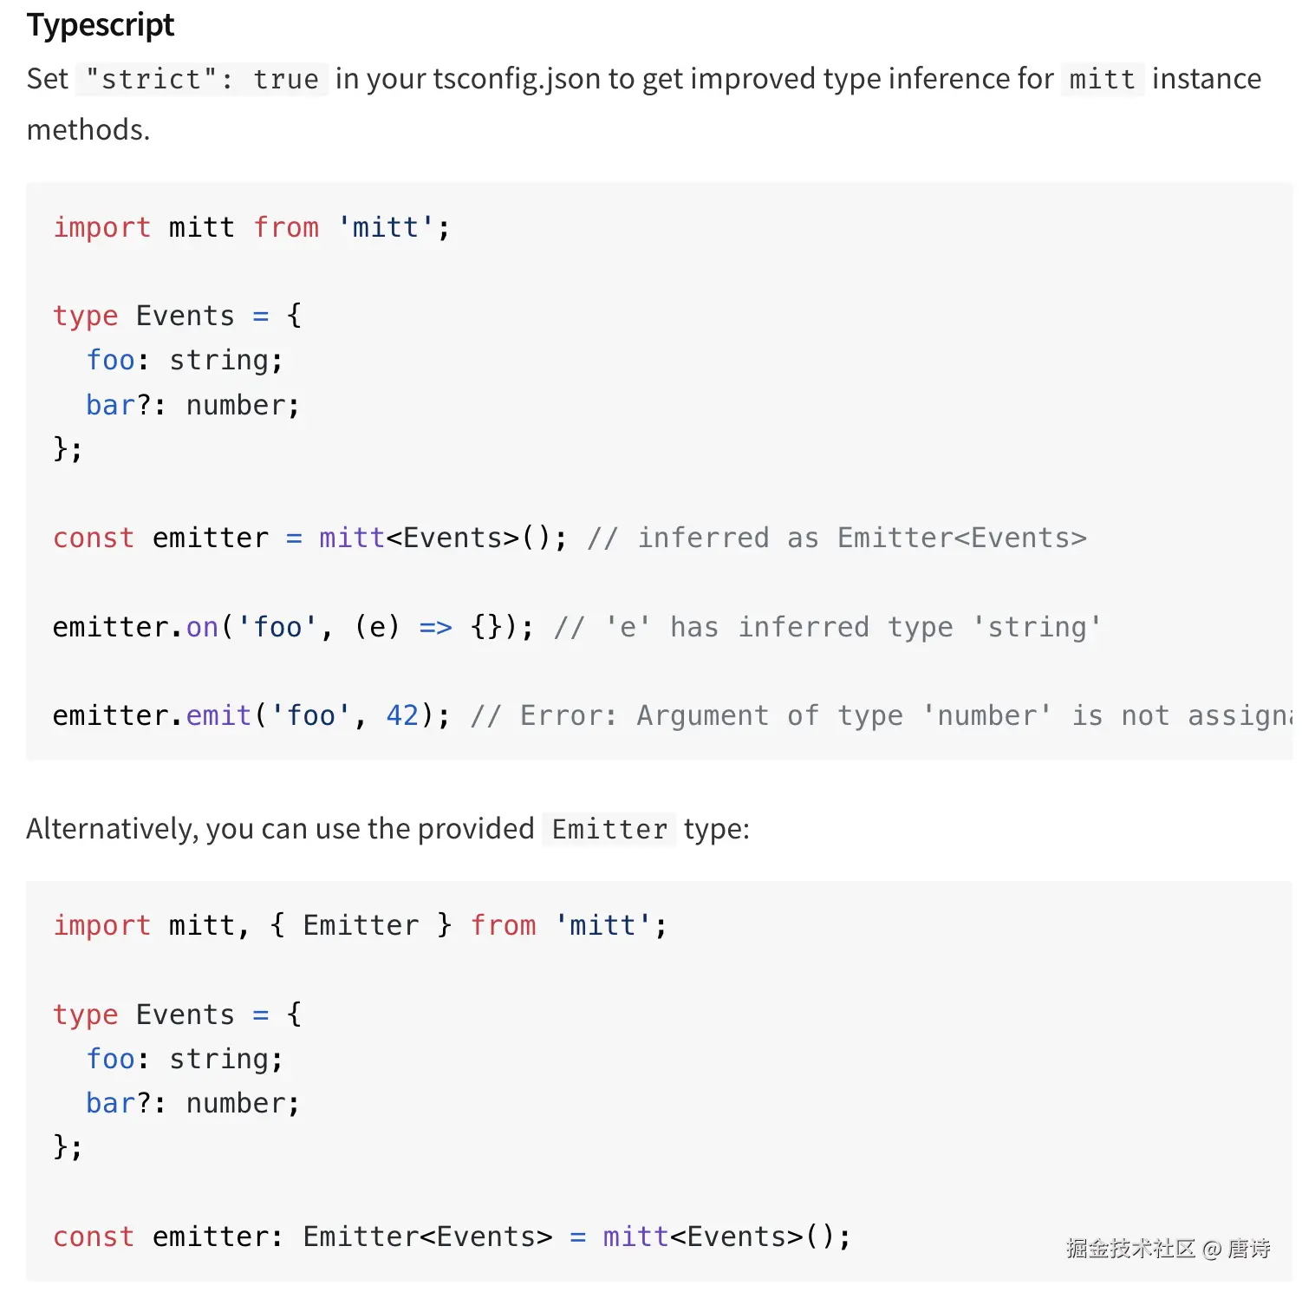Click bar?: number in the first code block
This screenshot has height=1292, width=1302.
tap(192, 405)
